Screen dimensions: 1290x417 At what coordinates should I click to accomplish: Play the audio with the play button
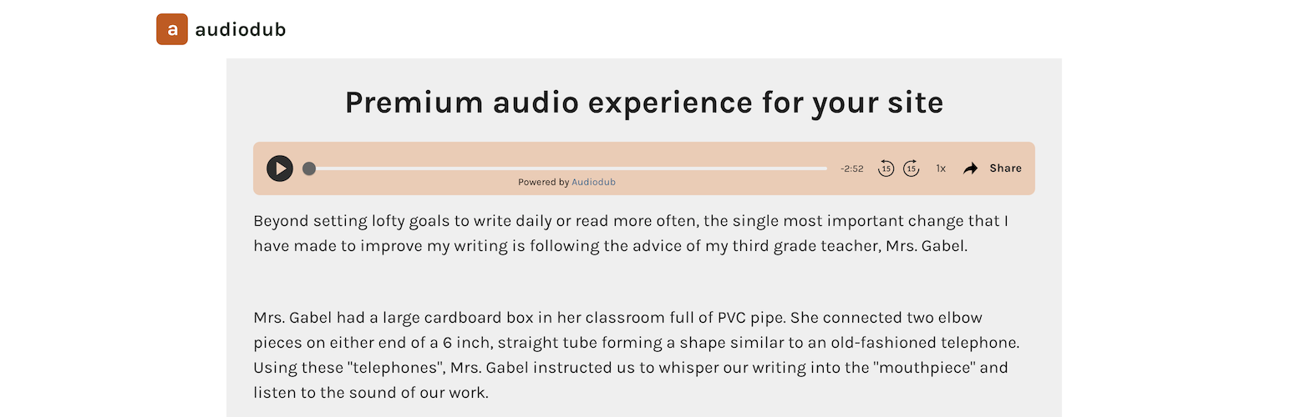pos(280,168)
